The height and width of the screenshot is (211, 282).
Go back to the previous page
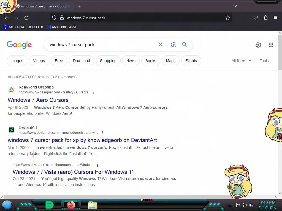tap(7, 18)
